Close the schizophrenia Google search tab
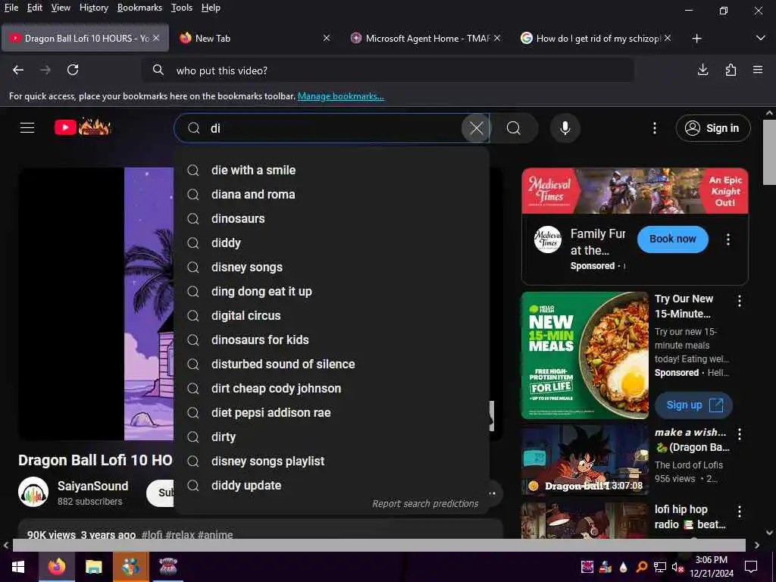 [x=668, y=38]
